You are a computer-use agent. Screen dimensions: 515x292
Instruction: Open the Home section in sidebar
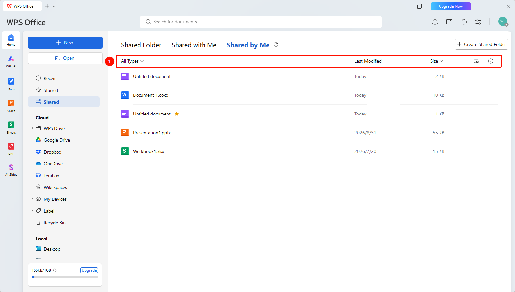point(11,40)
